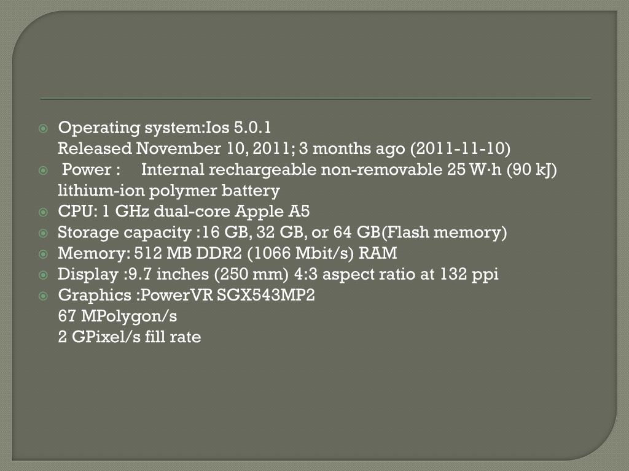The height and width of the screenshot is (471, 629).
Task: Click 'CPU: 1 GHz dual-core Apple A5'
Action: (184, 211)
